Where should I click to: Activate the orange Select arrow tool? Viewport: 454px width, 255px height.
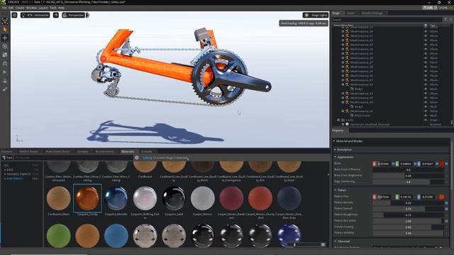(5, 30)
